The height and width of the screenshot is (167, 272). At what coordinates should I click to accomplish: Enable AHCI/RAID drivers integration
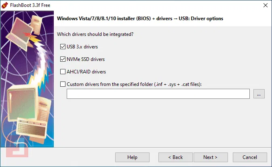(63, 72)
